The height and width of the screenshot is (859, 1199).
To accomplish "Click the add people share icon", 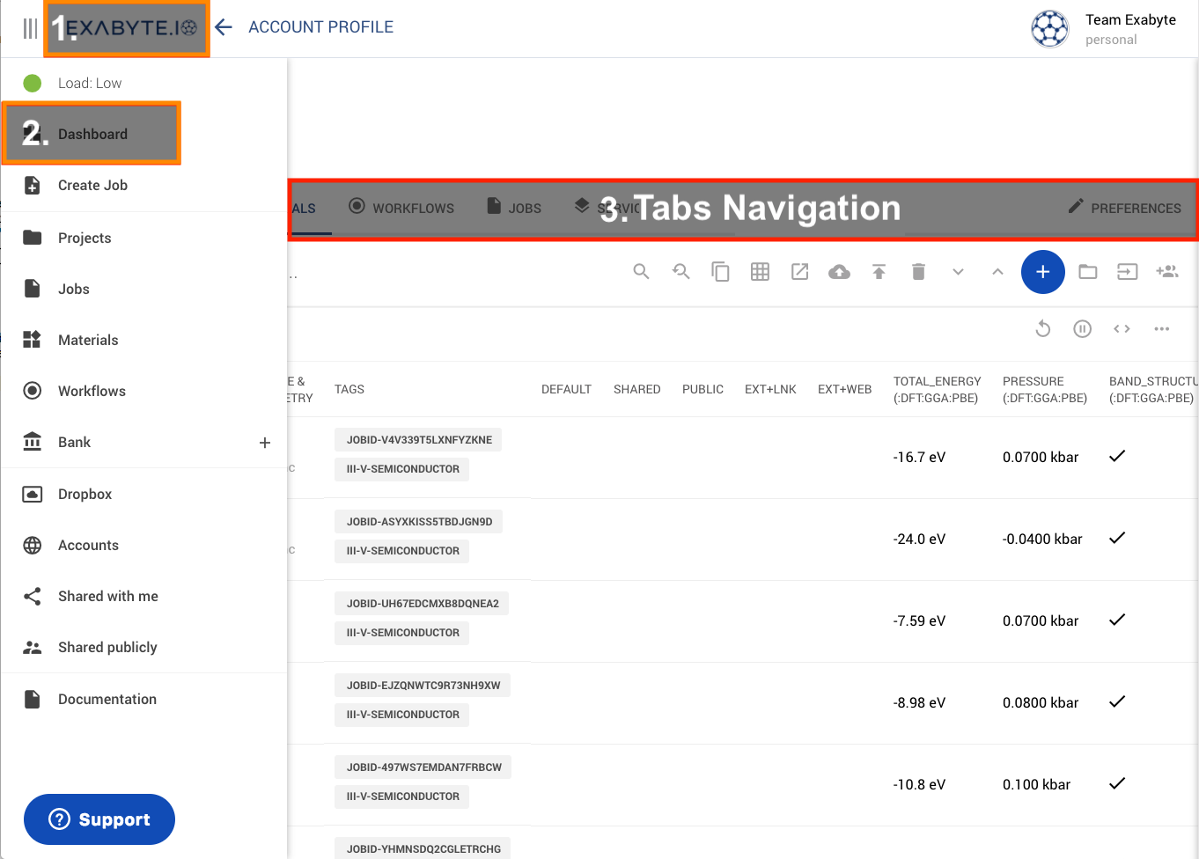I will click(1166, 272).
